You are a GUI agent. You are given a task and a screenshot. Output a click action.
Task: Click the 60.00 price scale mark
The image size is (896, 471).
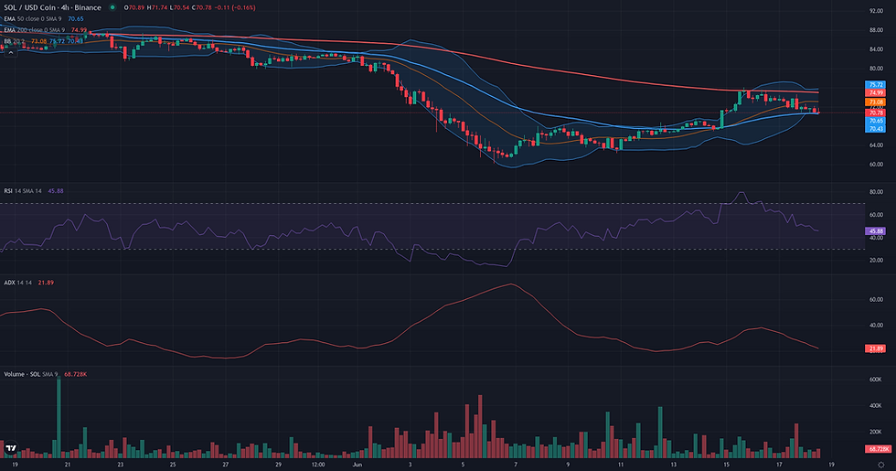(x=876, y=164)
